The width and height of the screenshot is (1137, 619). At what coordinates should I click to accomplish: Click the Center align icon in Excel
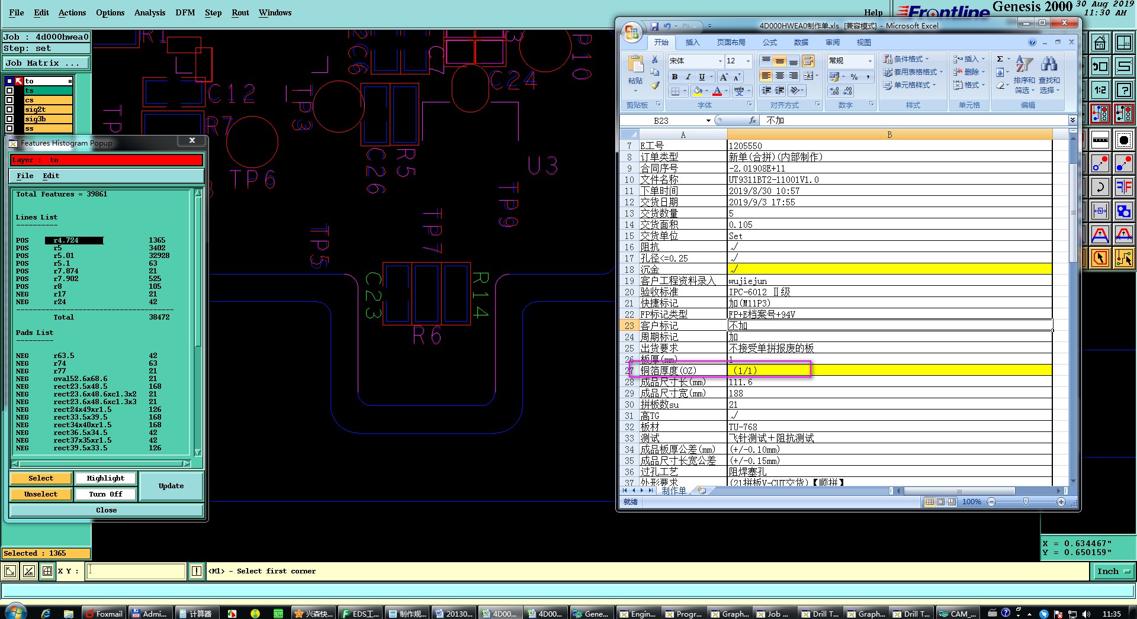(x=780, y=76)
